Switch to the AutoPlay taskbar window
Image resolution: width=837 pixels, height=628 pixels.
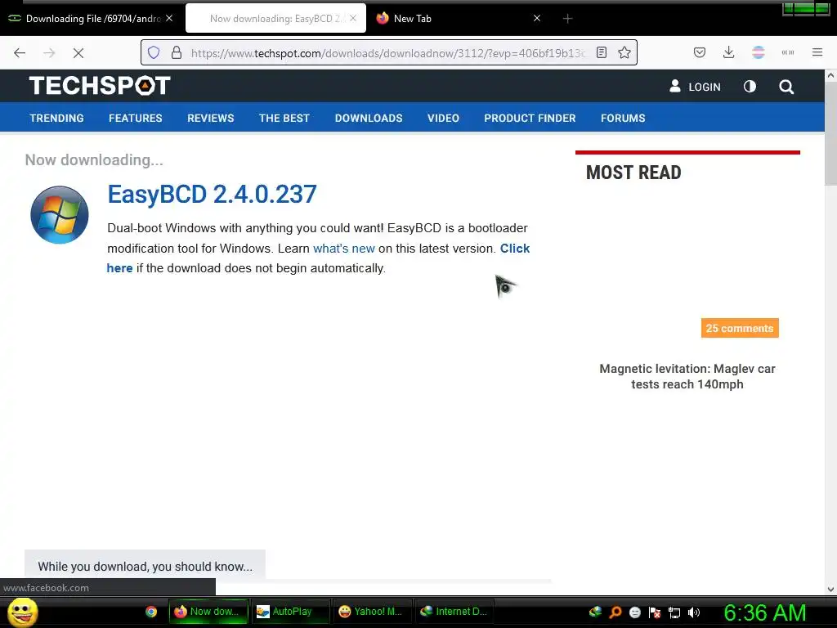click(291, 612)
